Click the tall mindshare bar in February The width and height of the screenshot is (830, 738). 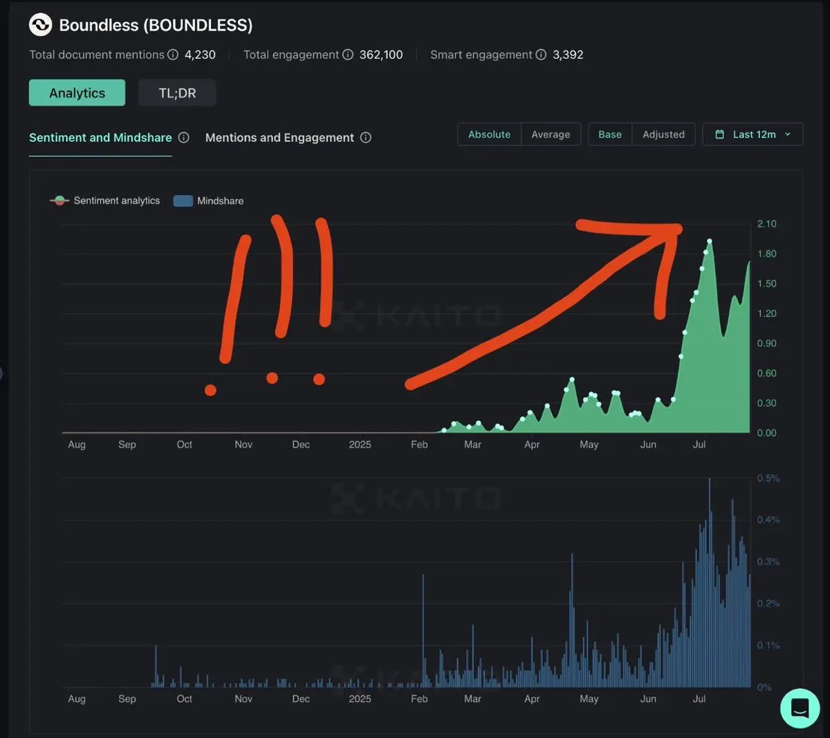(x=423, y=631)
